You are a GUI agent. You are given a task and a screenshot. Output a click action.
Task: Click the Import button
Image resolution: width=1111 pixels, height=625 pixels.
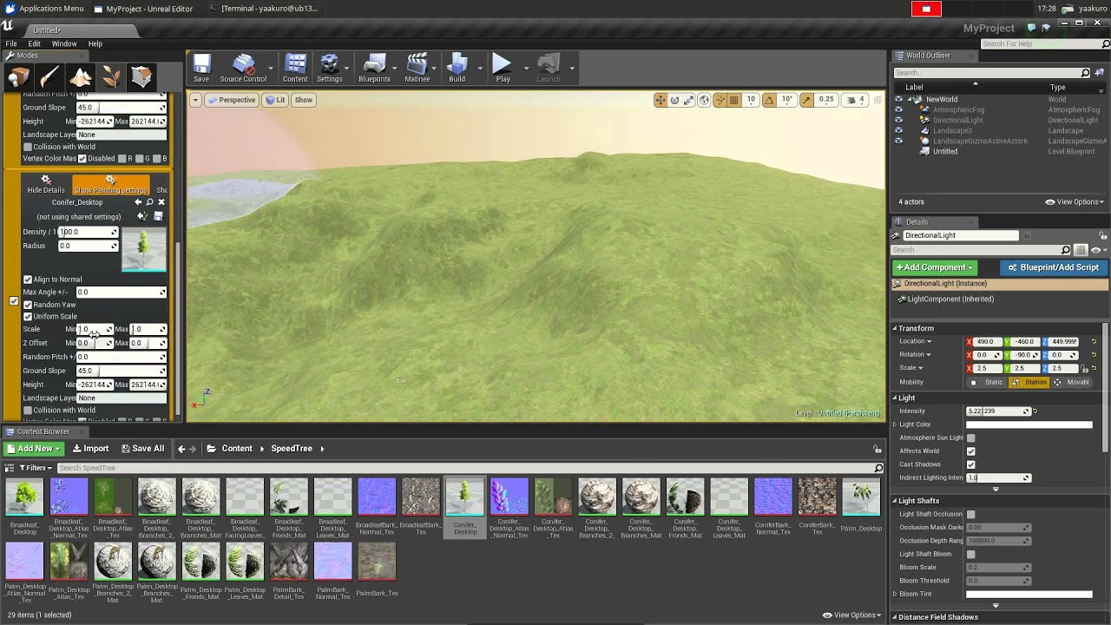coord(90,449)
